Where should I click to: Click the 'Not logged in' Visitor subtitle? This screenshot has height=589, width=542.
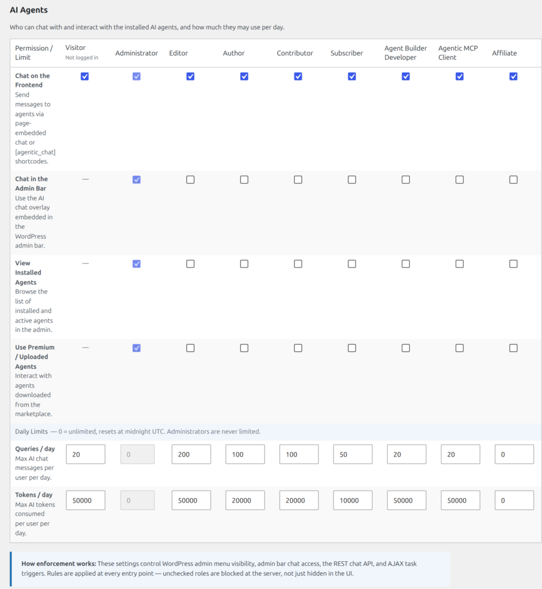tap(82, 58)
